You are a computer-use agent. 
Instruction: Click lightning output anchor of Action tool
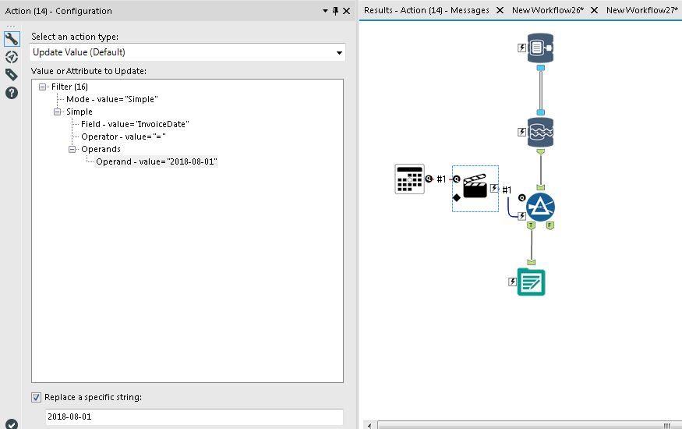[x=493, y=189]
